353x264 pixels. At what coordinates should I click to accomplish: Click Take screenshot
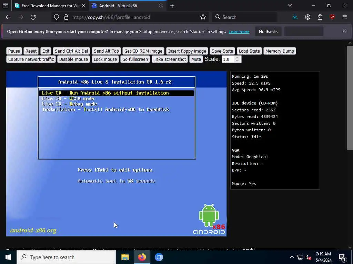tap(170, 59)
